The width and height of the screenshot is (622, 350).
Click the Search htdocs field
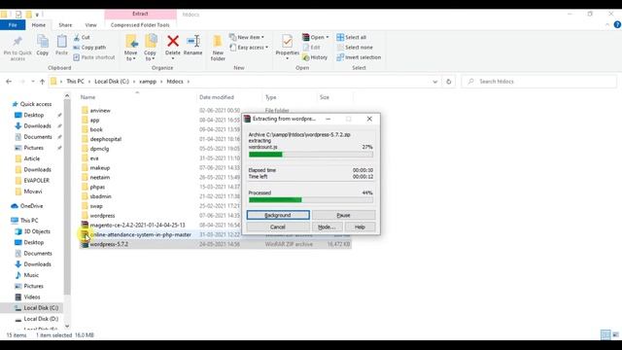point(539,82)
